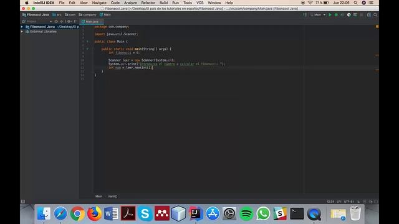Click the cursor position 12:34 in status bar
The height and width of the screenshot is (224, 399).
coord(330,202)
